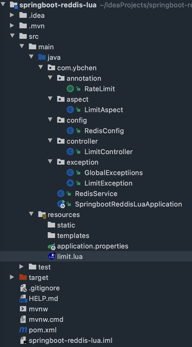192x347 pixels.
Task: Select the GlobalExceptiions class file
Action: click(113, 173)
